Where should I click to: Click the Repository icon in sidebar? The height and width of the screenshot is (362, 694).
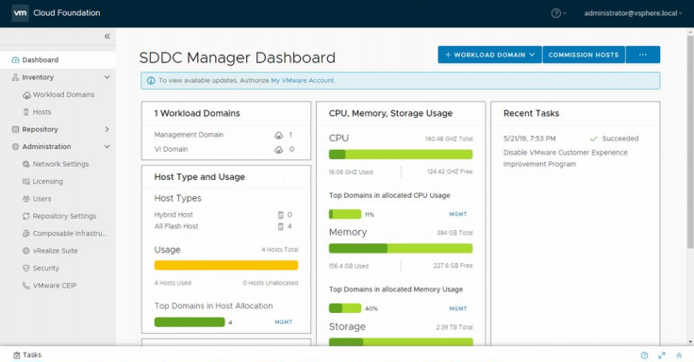[x=15, y=129]
